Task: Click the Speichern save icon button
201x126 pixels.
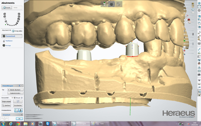Action: [7, 105]
